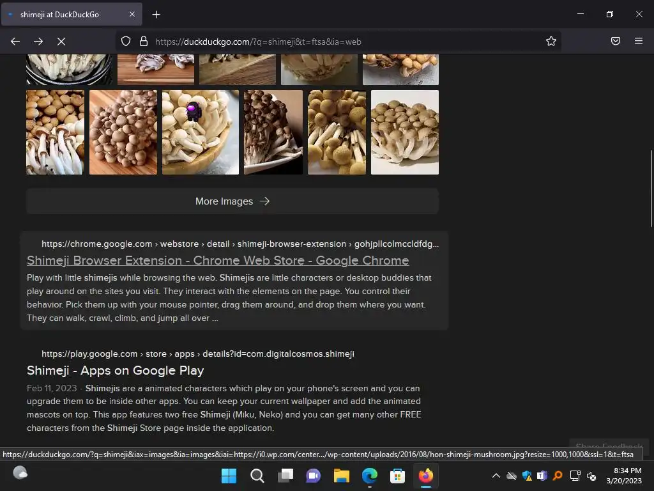Open the orange magnifier tray icon
This screenshot has width=654, height=491.
point(558,476)
